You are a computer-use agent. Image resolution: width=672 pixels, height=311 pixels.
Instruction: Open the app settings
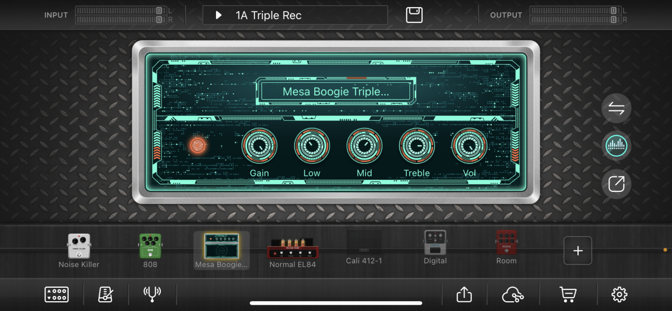point(619,294)
